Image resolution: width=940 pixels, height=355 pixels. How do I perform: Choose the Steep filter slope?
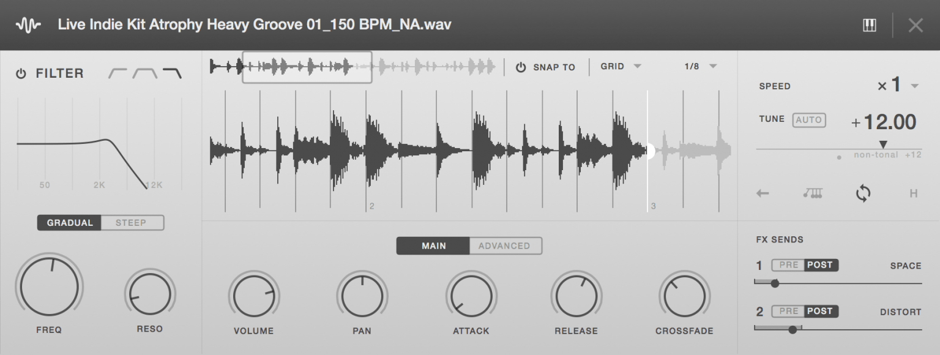point(132,223)
